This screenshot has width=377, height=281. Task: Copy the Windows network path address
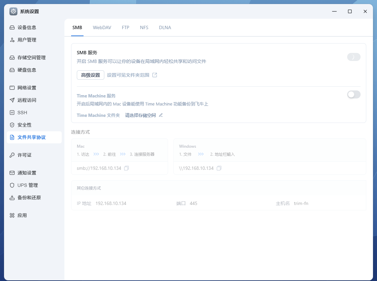pyautogui.click(x=219, y=168)
